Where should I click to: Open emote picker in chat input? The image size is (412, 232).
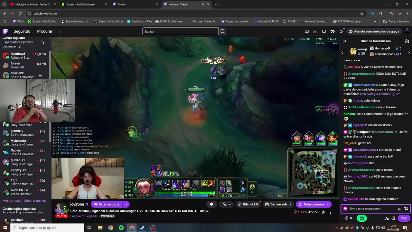pyautogui.click(x=399, y=208)
